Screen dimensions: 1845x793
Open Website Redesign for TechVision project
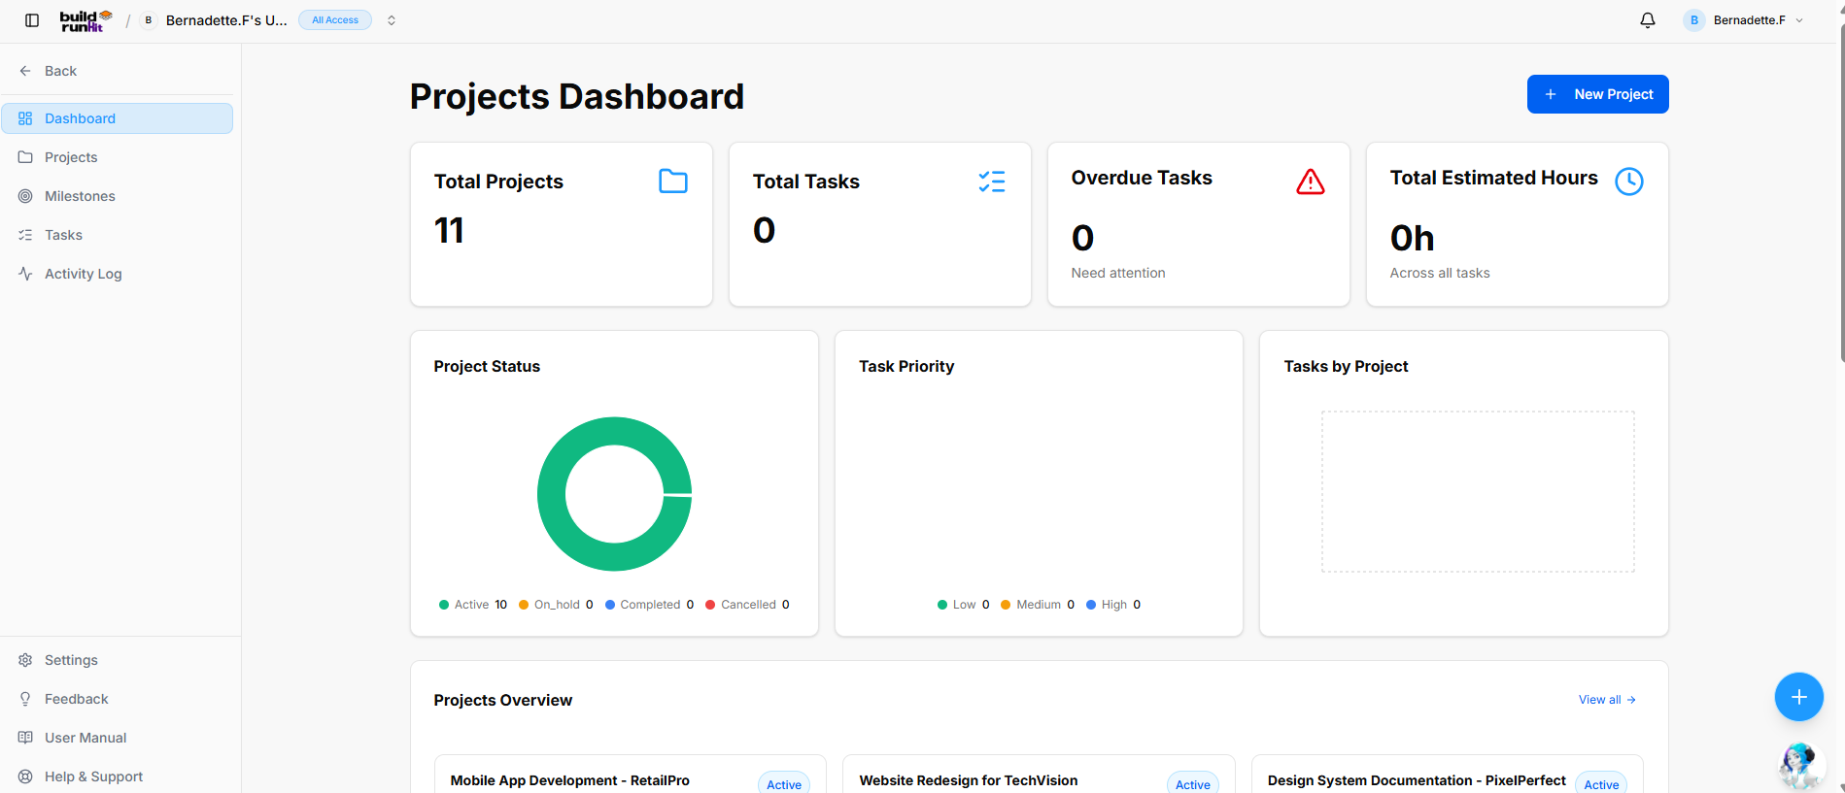click(x=1039, y=775)
